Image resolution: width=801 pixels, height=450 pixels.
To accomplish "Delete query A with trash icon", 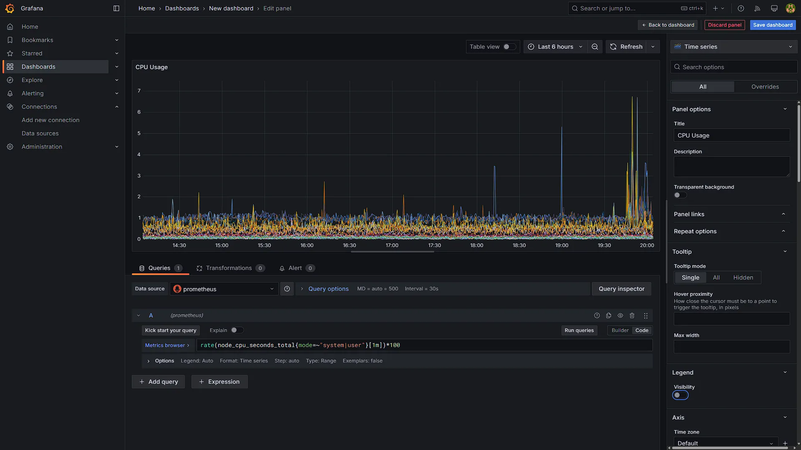I will pyautogui.click(x=632, y=316).
